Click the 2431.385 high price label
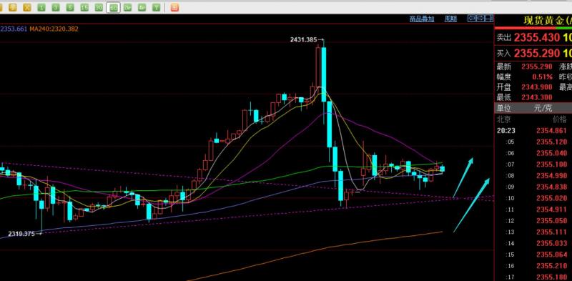The image size is (572, 281). pos(303,40)
